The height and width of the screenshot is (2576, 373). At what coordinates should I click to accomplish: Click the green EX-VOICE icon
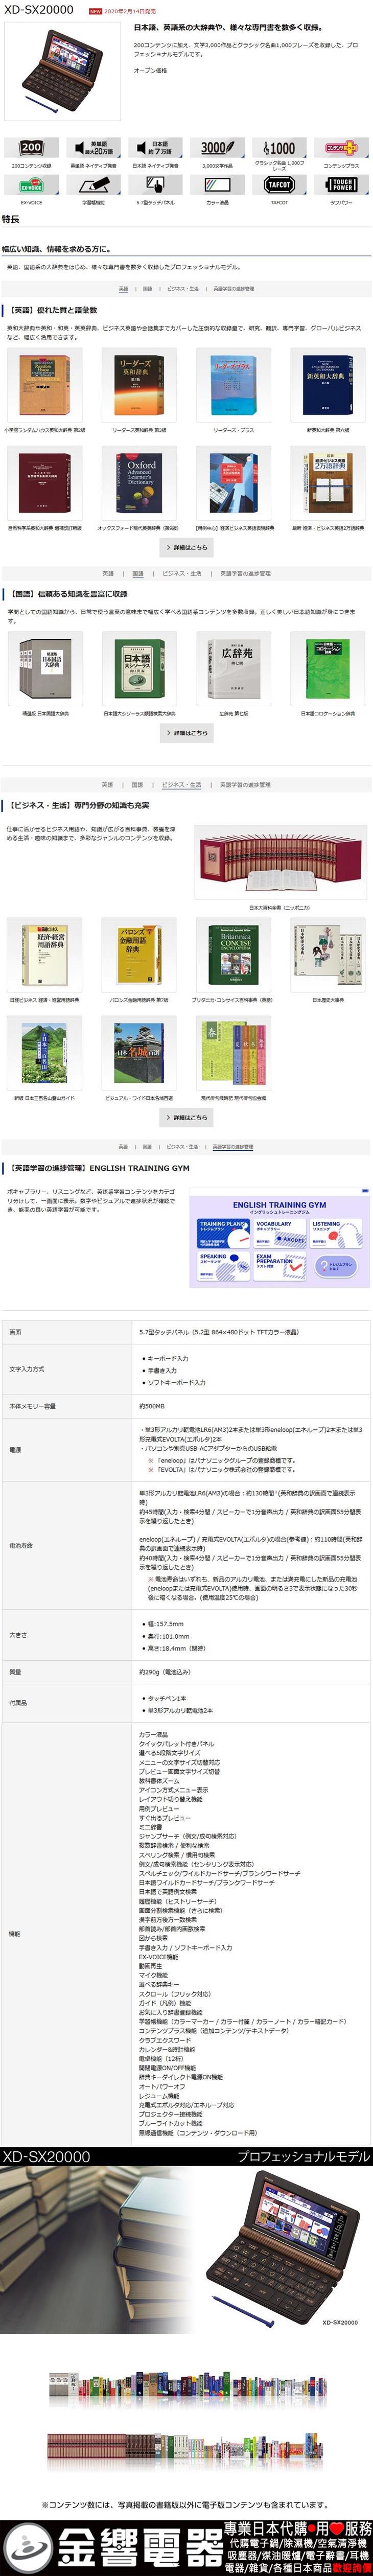(x=31, y=185)
